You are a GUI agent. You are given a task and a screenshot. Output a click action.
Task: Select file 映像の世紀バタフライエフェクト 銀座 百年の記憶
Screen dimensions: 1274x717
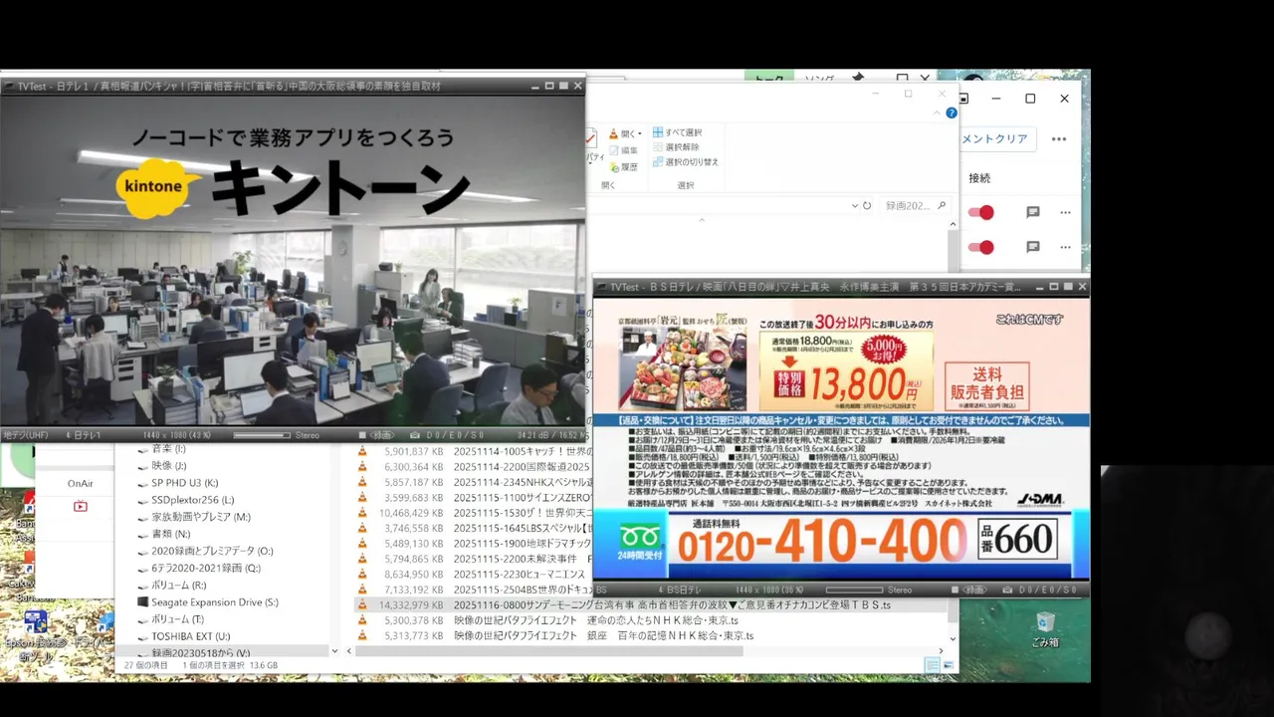[603, 635]
